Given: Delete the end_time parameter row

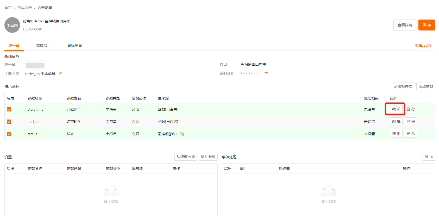Looking at the screenshot, I should [x=411, y=121].
